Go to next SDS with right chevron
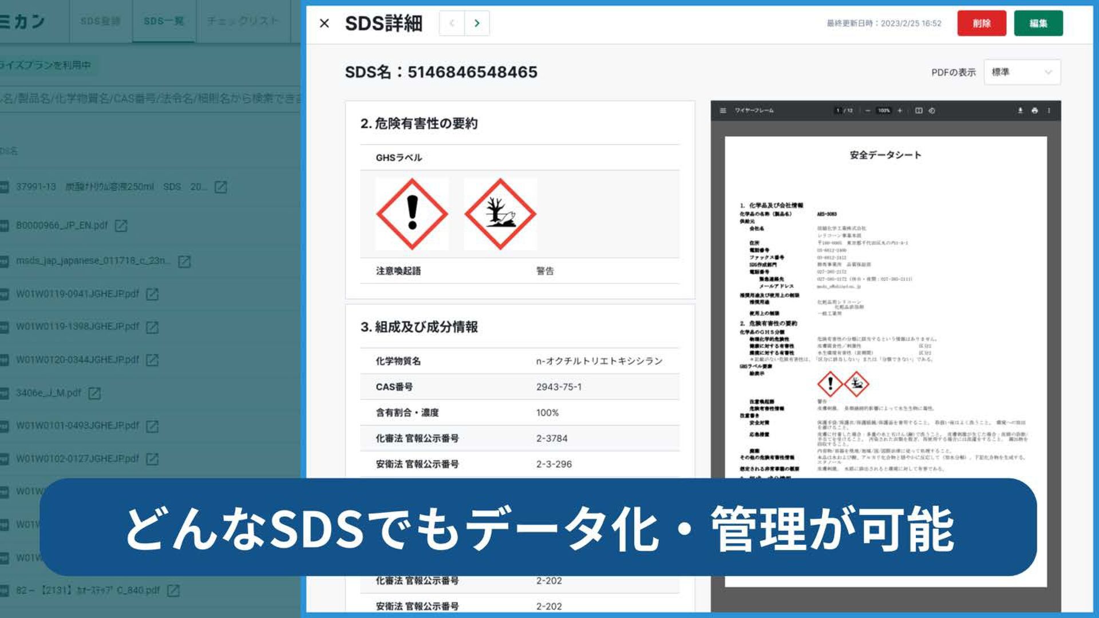Image resolution: width=1099 pixels, height=618 pixels. tap(477, 23)
